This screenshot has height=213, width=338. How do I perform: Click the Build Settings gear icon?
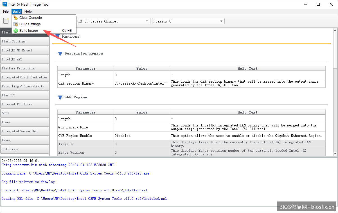coord(16,24)
